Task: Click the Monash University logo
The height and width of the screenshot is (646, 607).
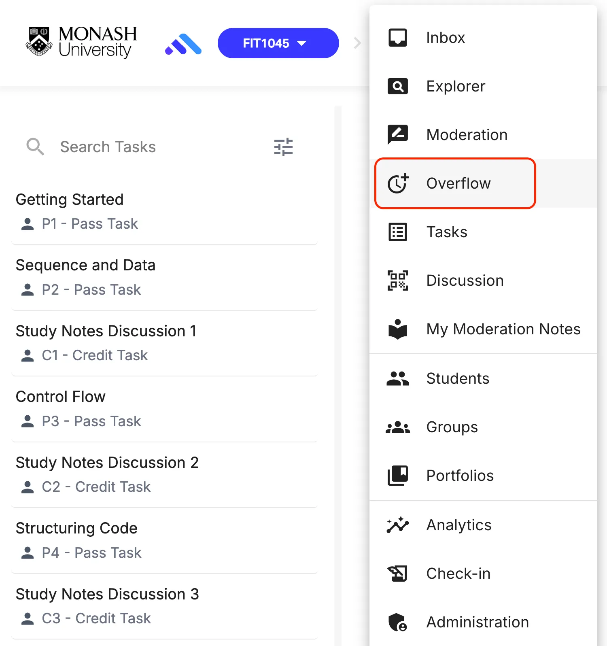Action: (x=81, y=42)
